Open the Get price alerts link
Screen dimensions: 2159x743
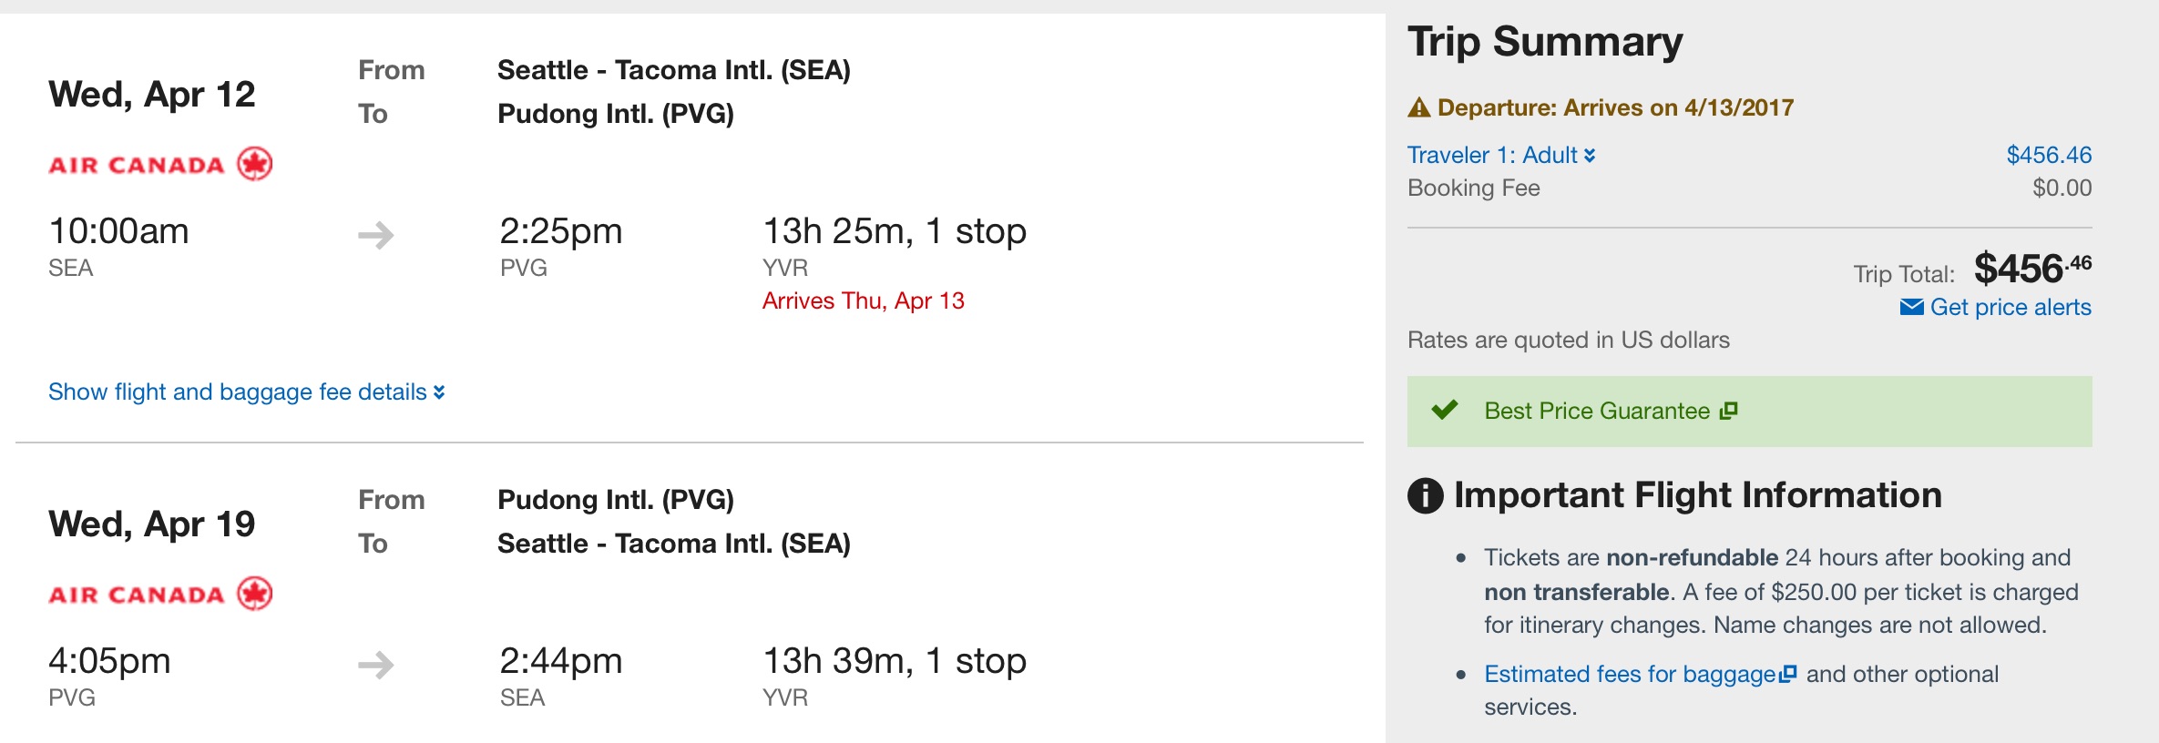[x=2011, y=308]
